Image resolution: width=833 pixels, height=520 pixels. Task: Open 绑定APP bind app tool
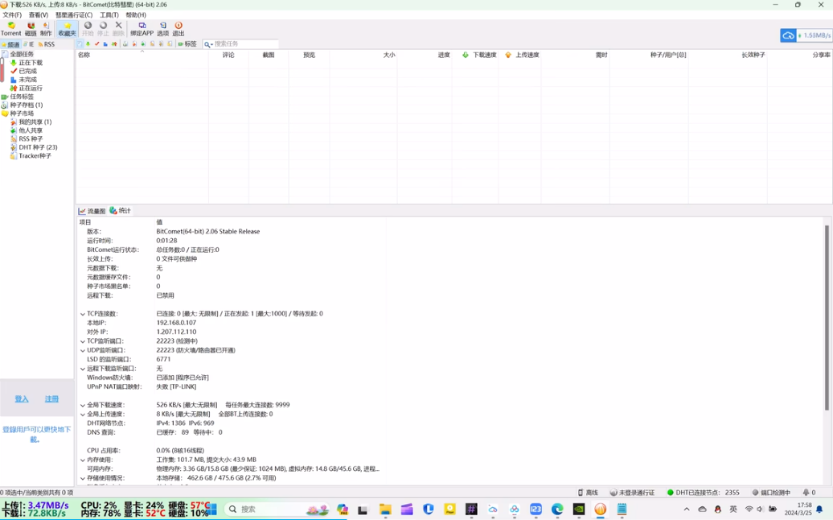click(x=142, y=29)
